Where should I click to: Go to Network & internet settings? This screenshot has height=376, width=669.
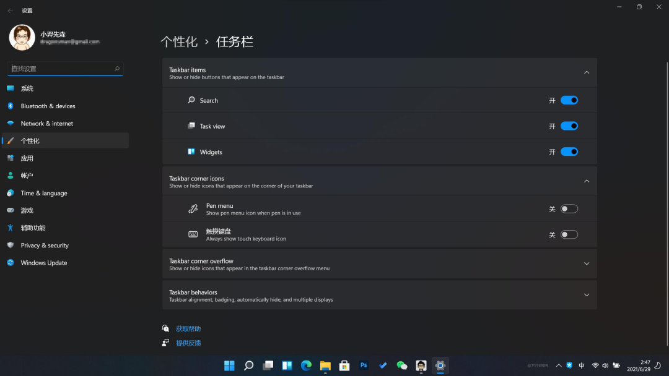pos(65,123)
